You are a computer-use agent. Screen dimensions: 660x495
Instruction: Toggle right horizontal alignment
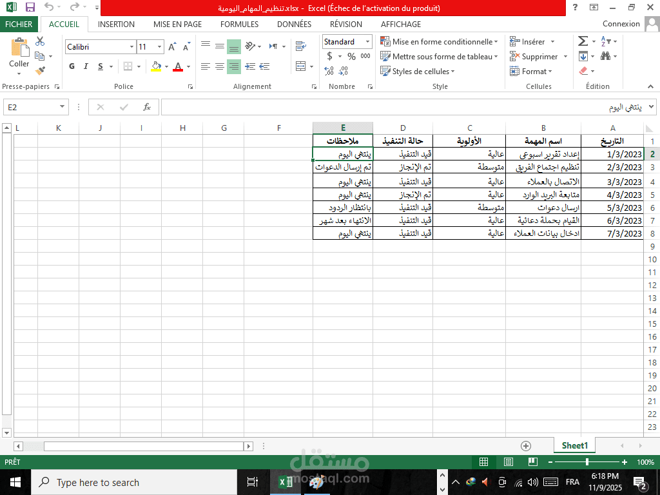(234, 66)
